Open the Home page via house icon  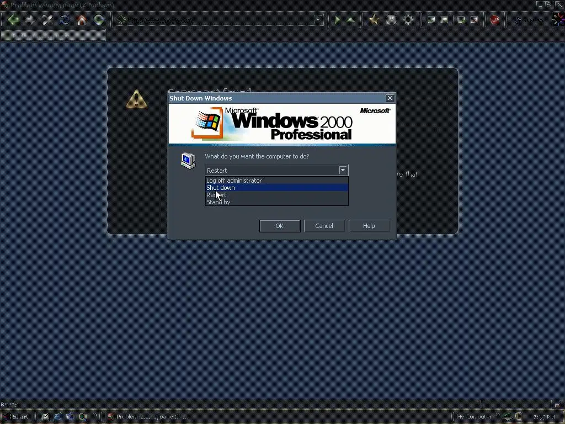(82, 20)
